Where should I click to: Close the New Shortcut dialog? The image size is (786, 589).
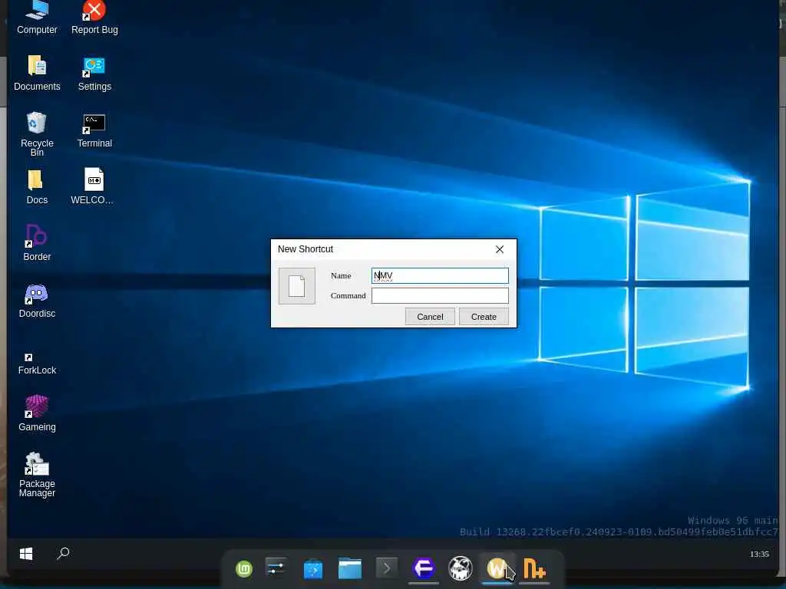click(500, 249)
